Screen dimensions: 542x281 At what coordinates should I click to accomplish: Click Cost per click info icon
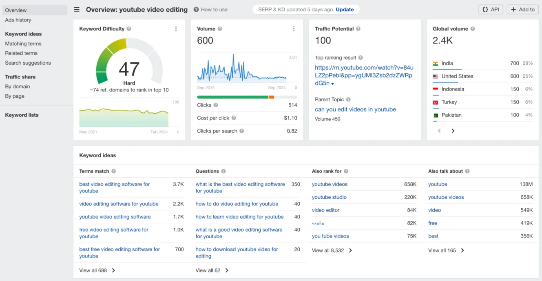tap(234, 118)
